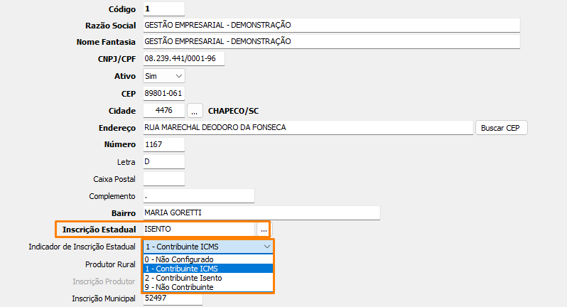The image size is (567, 307).
Task: Collapse the Indicador de Inscrição Estadual combo box
Action: [x=208, y=247]
